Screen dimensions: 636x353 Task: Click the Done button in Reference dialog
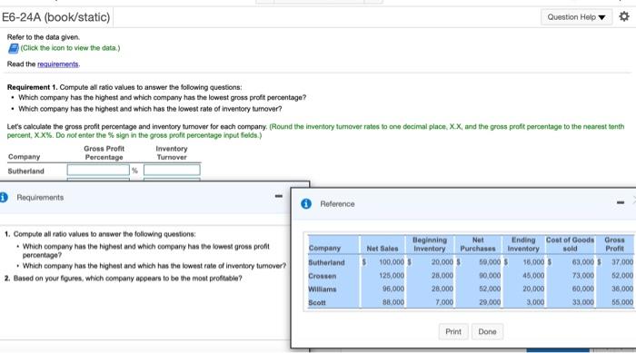[487, 331]
